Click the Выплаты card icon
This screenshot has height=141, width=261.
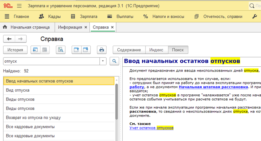point(110,16)
